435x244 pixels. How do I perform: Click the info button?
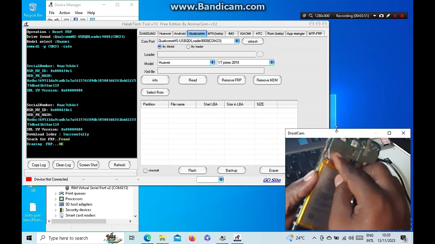click(155, 80)
